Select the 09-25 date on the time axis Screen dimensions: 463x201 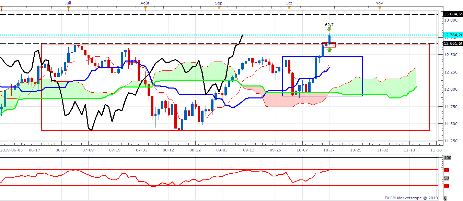[275, 150]
